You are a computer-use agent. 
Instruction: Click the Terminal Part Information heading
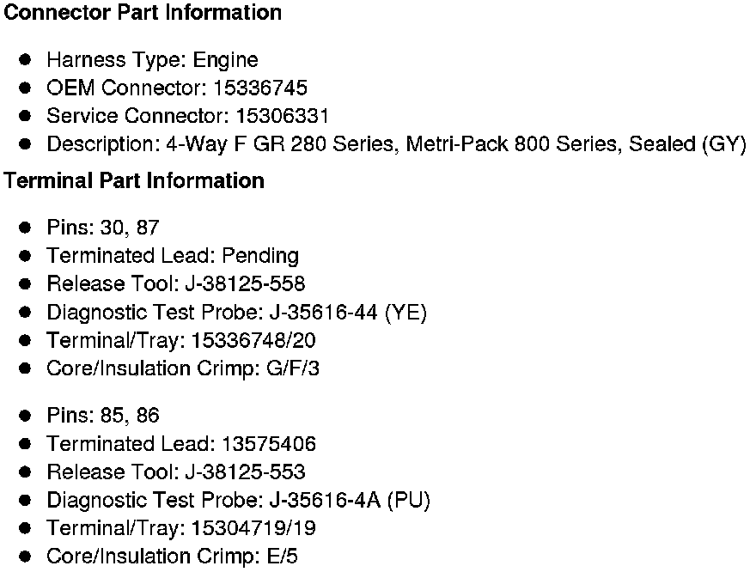point(134,181)
